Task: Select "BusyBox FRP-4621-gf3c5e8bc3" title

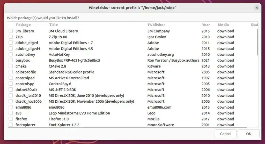Action: [74, 60]
